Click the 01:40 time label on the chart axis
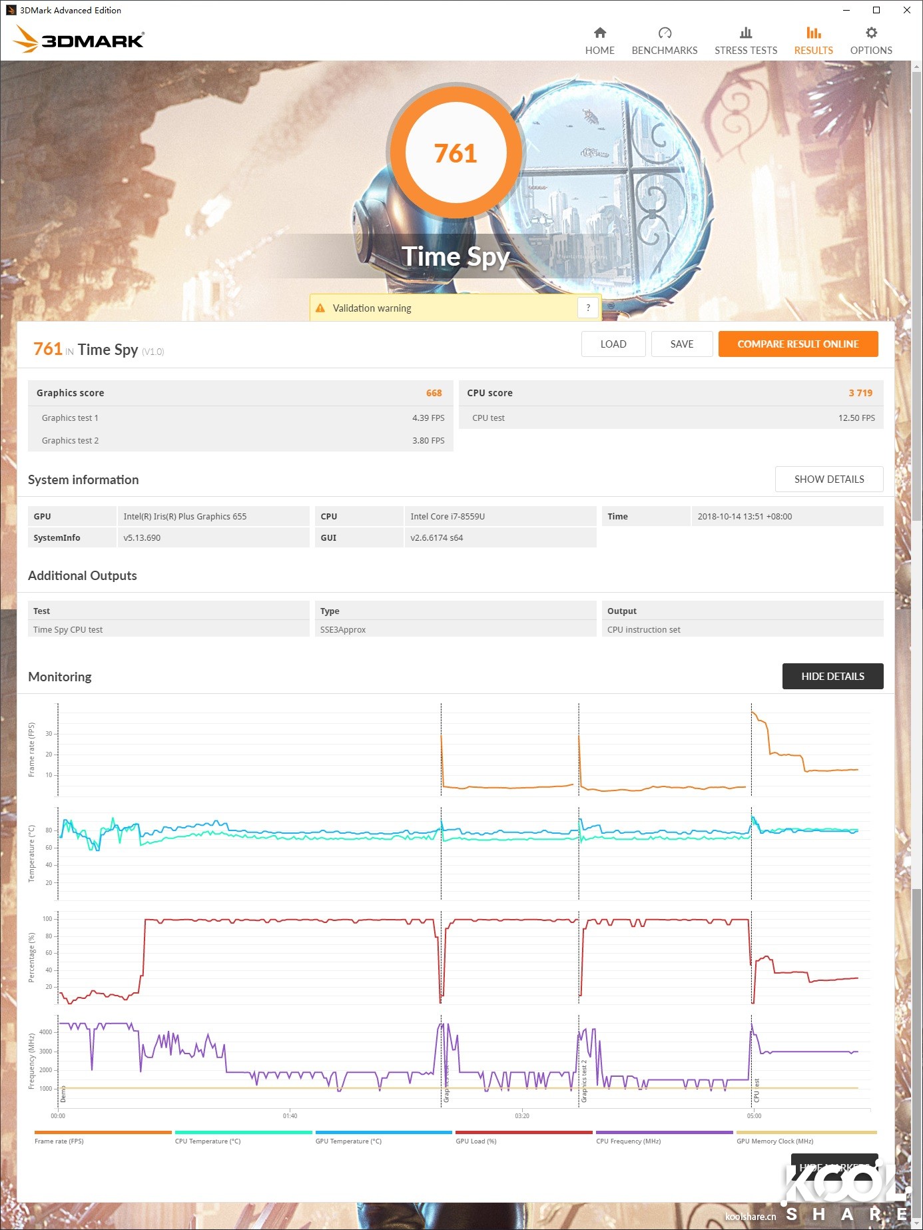This screenshot has width=923, height=1230. pos(290,1115)
